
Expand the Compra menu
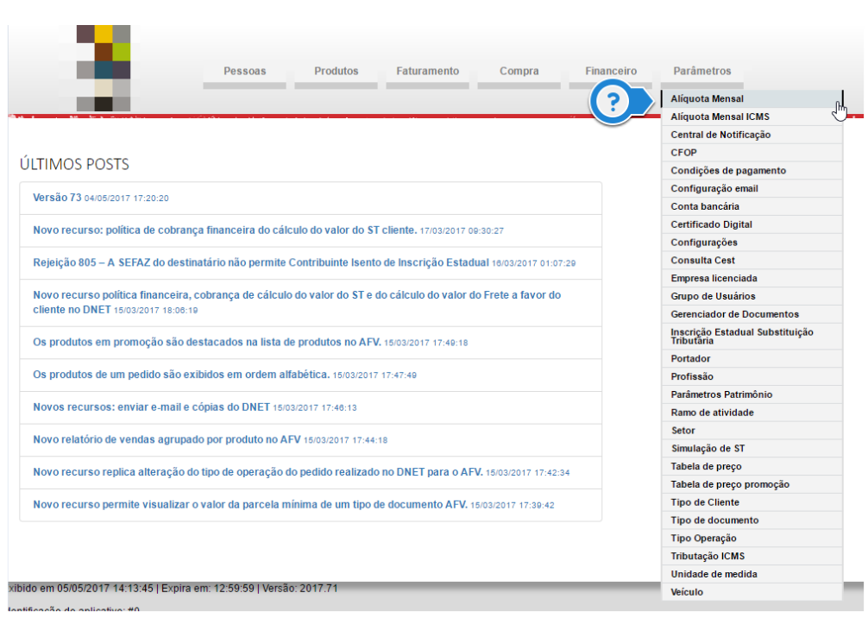click(519, 72)
